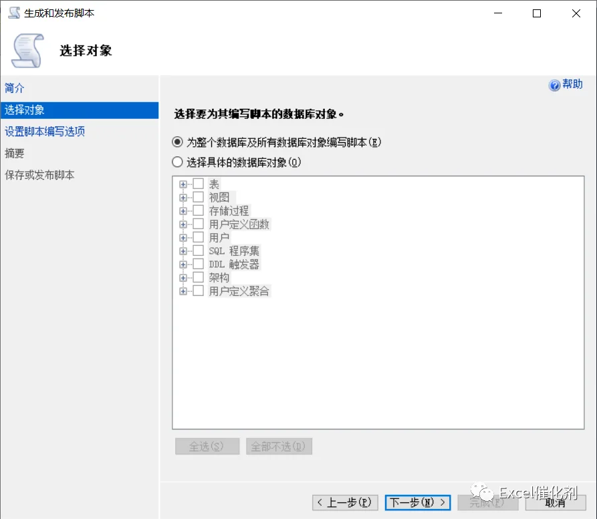Expand the DDL 触发器 tree node
The width and height of the screenshot is (597, 519).
pyautogui.click(x=183, y=265)
